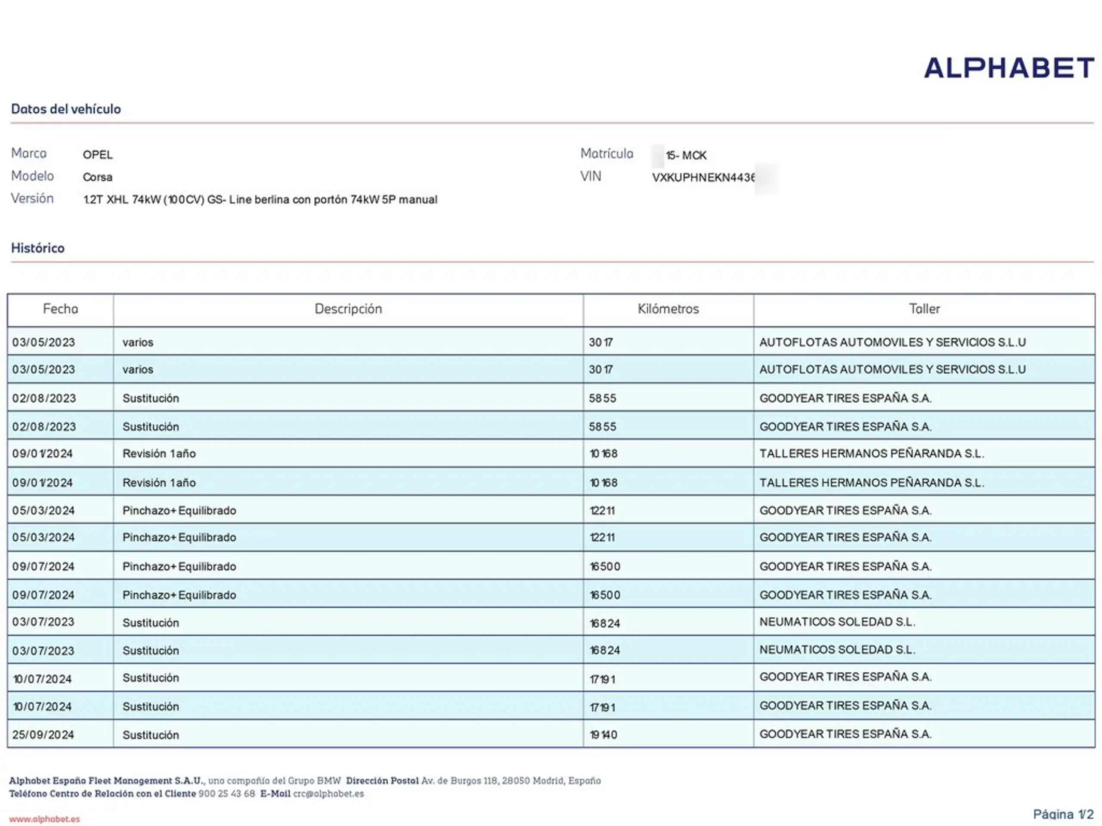Click the crc@alphabet.es email address
The image size is (1102, 826).
click(328, 794)
